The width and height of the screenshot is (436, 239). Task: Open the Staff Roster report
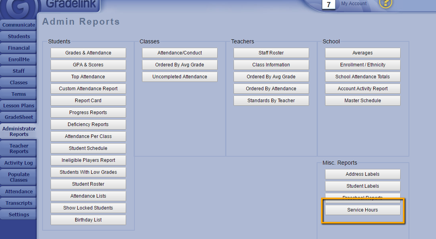point(271,53)
